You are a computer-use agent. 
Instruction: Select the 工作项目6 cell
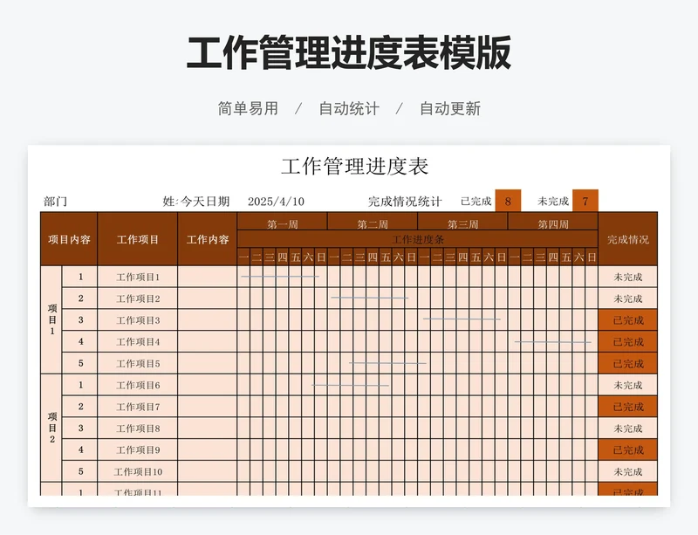[138, 385]
